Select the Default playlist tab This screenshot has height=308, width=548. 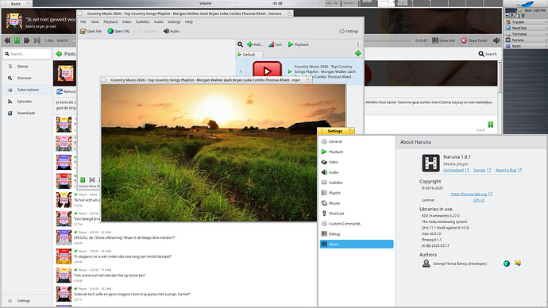coord(249,55)
